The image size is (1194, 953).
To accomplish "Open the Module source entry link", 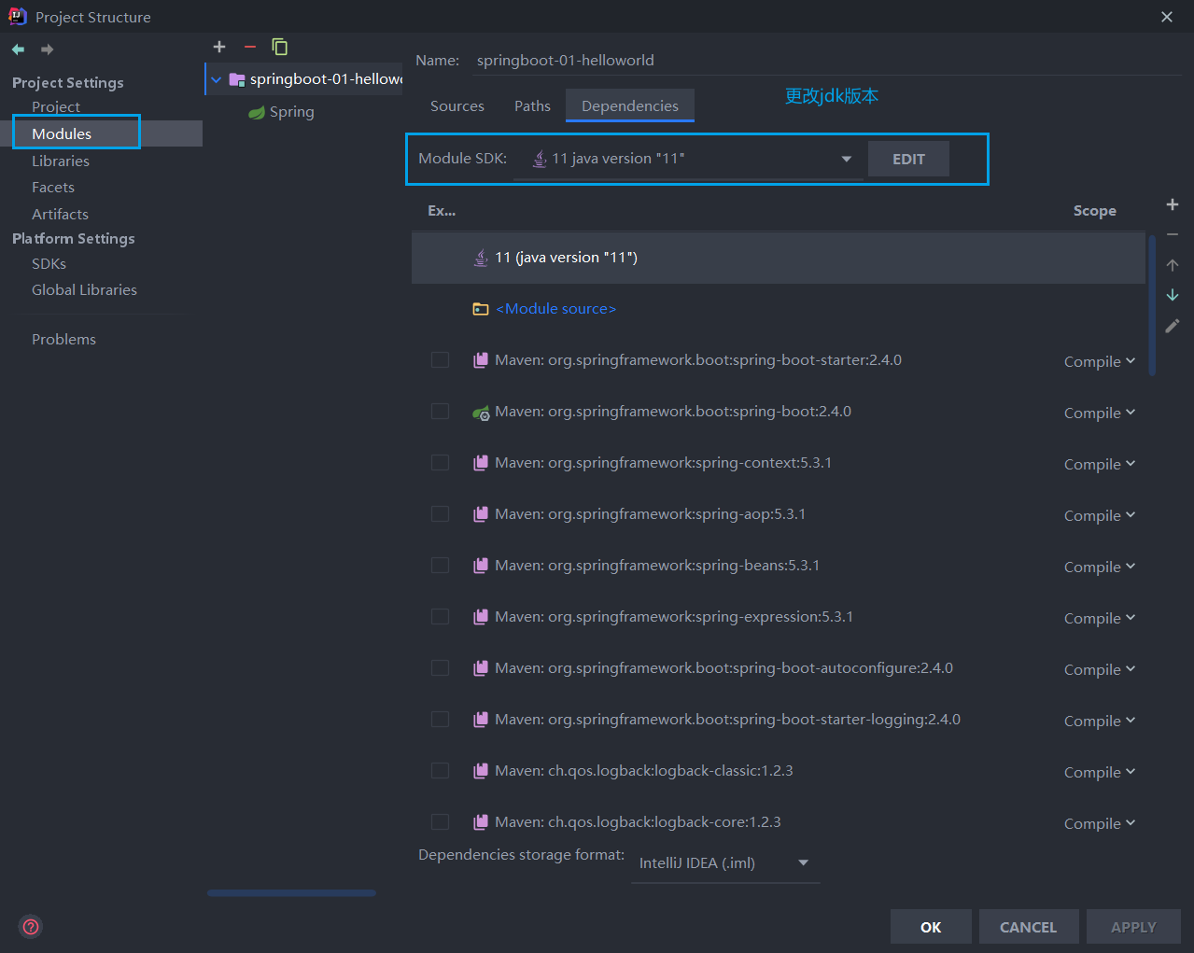I will coord(556,309).
